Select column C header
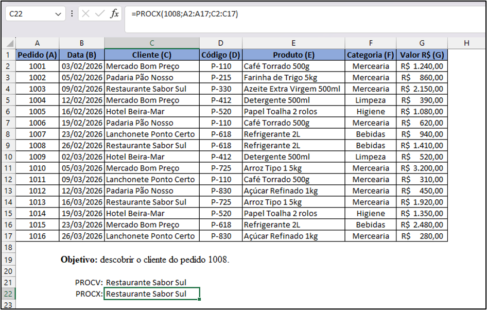Viewport: 487px width, 310px height. [x=152, y=43]
